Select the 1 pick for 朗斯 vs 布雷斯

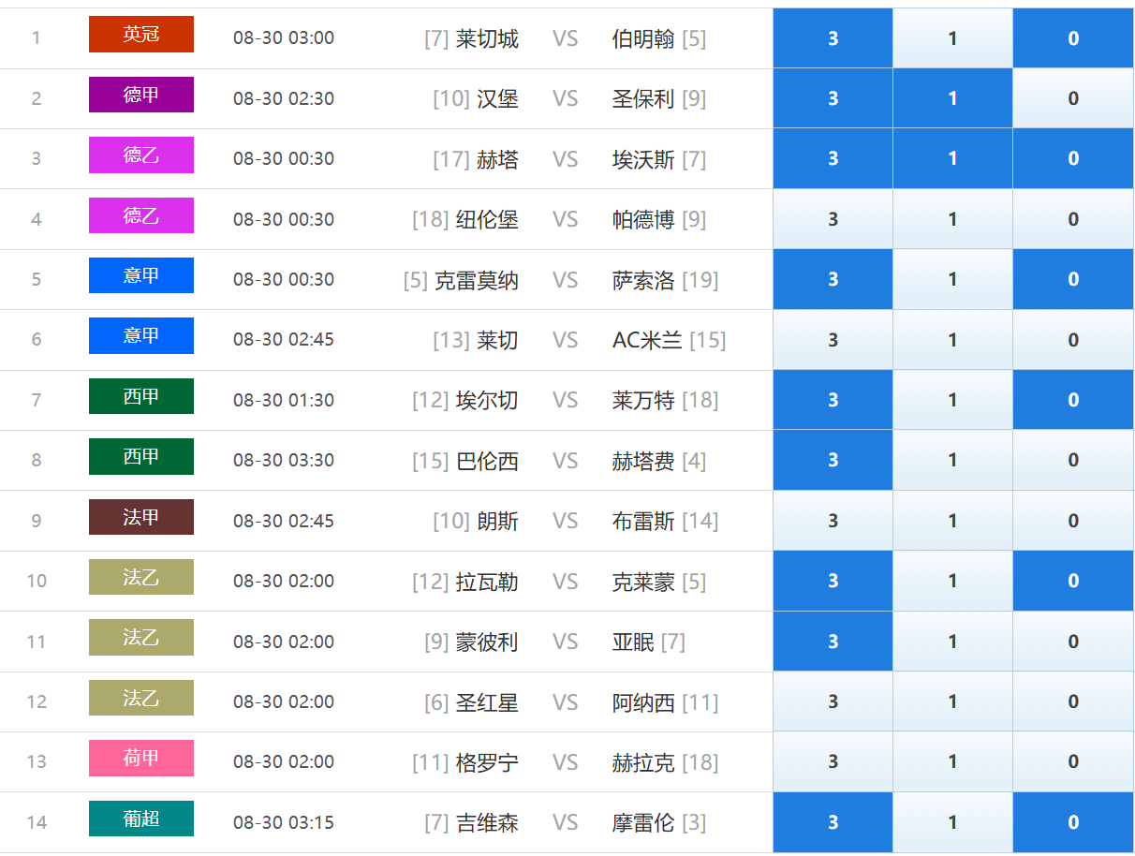click(952, 521)
